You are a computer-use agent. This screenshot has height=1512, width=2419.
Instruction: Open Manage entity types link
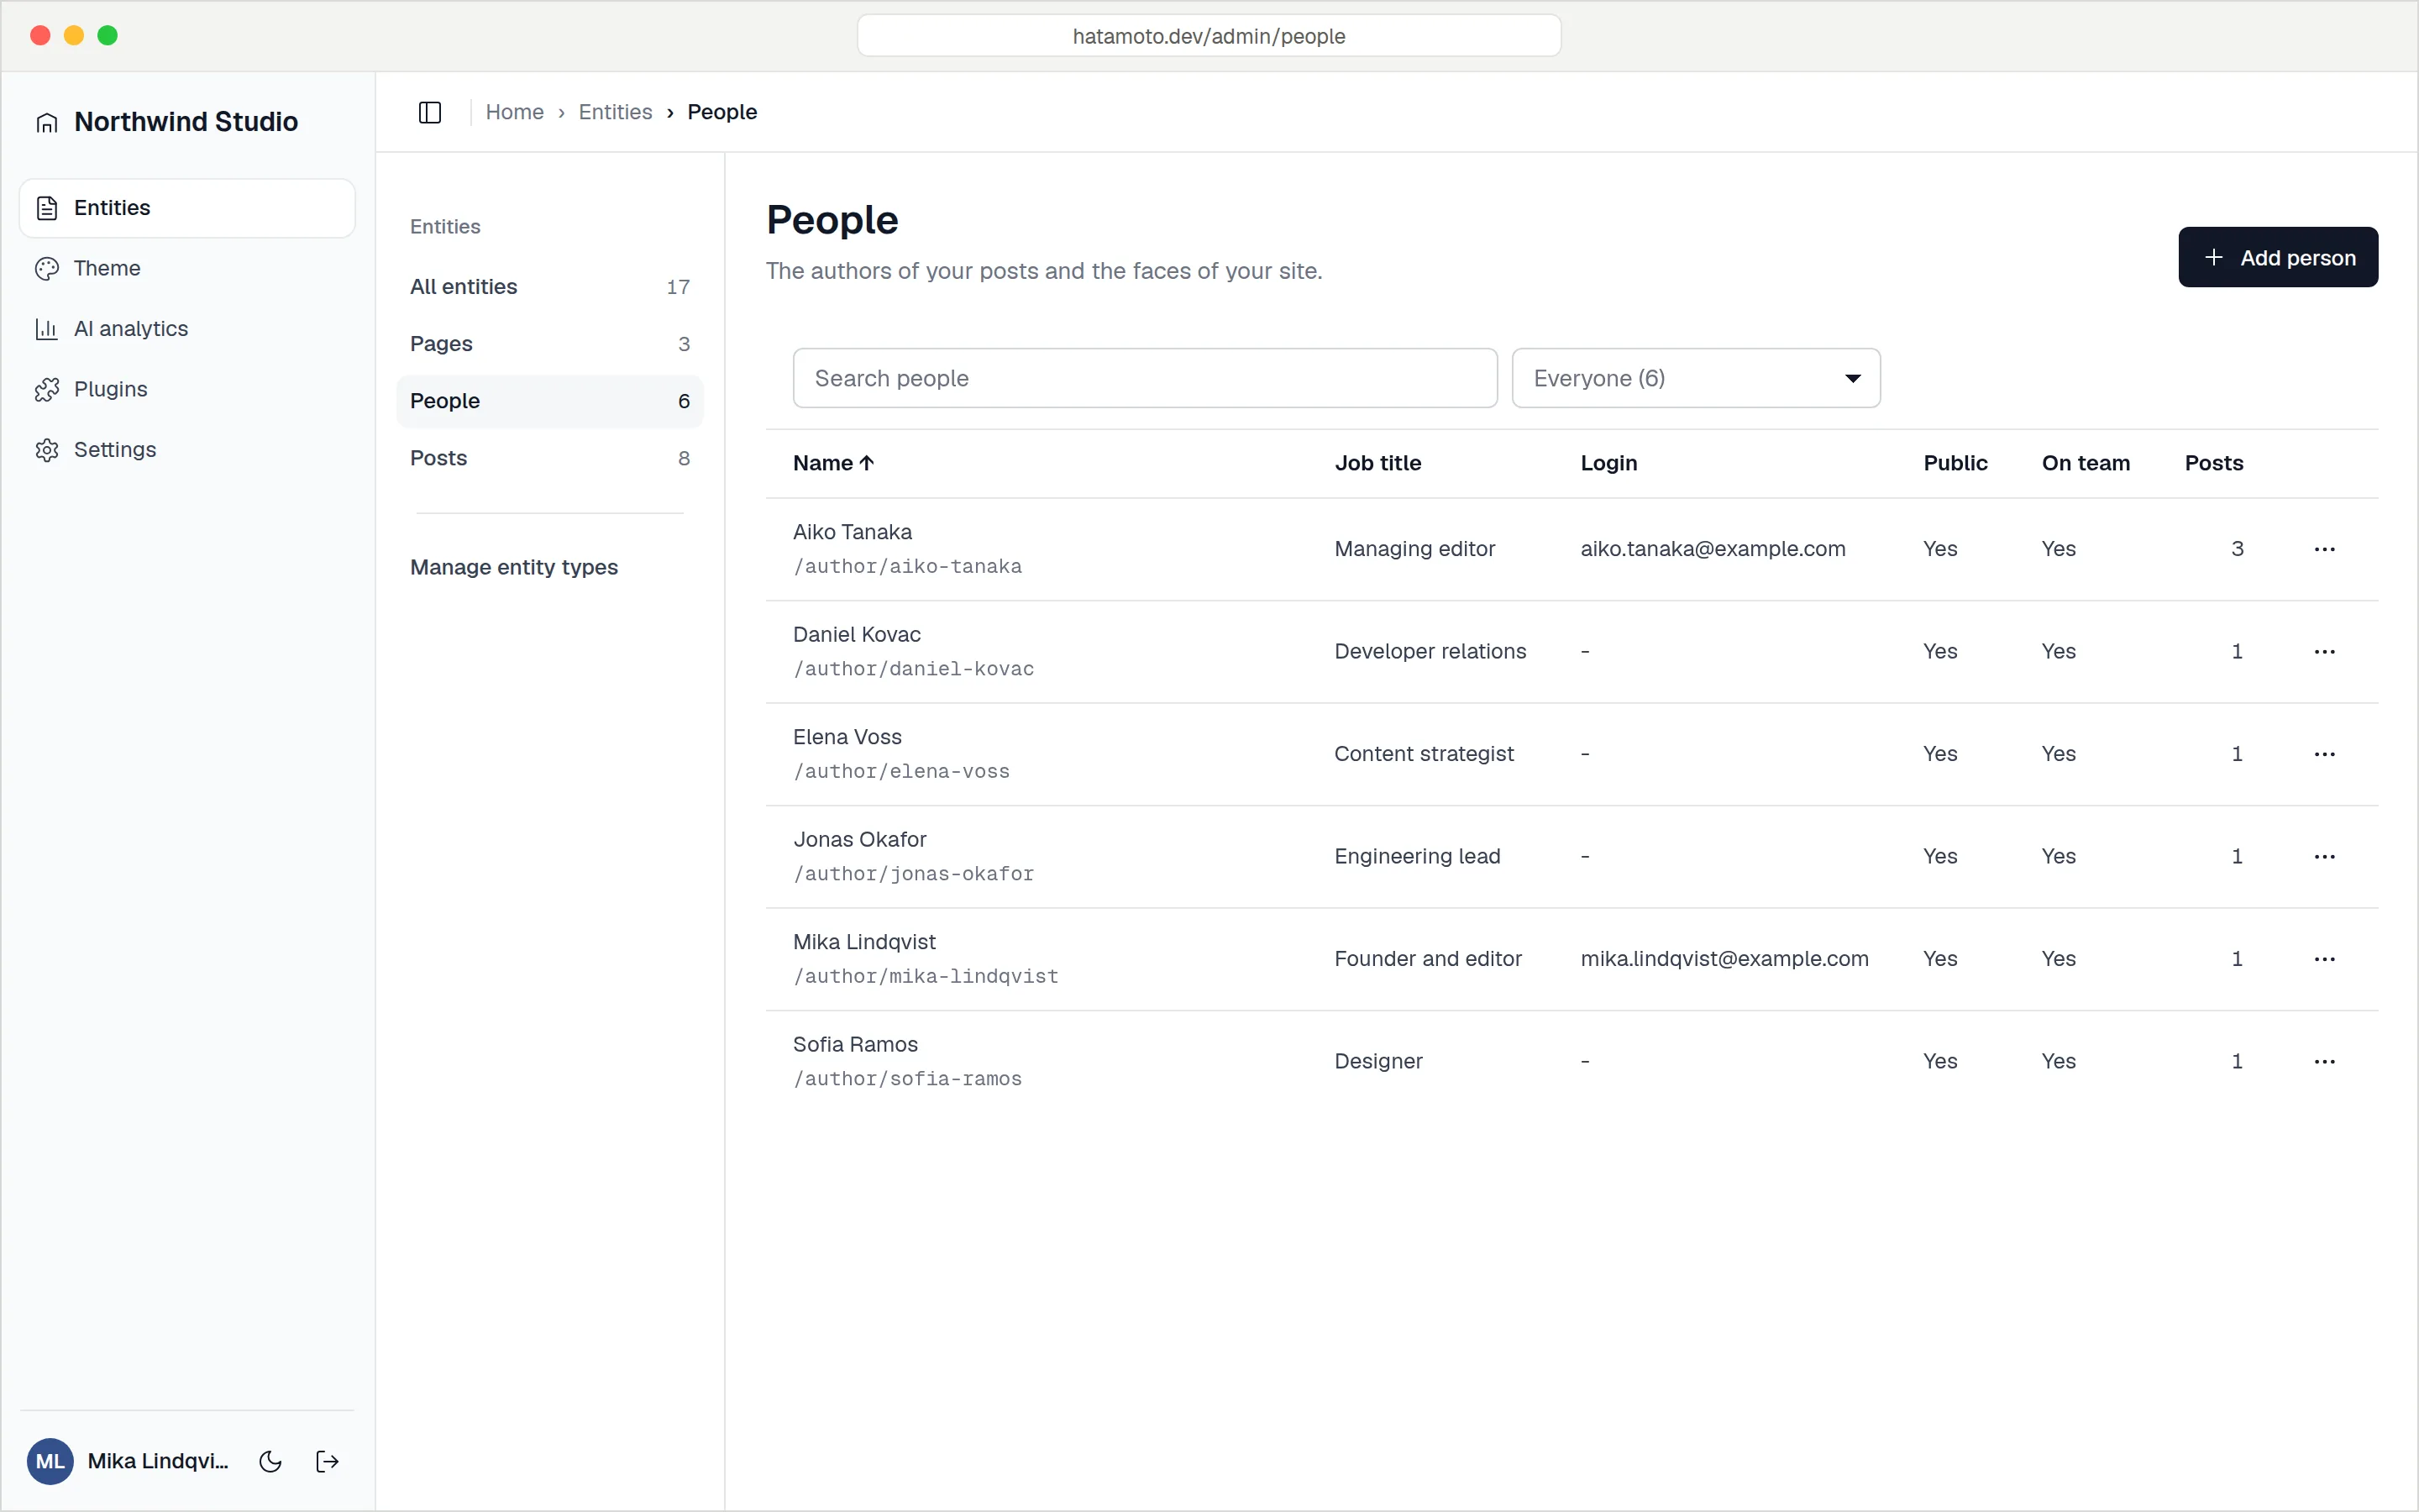(514, 567)
